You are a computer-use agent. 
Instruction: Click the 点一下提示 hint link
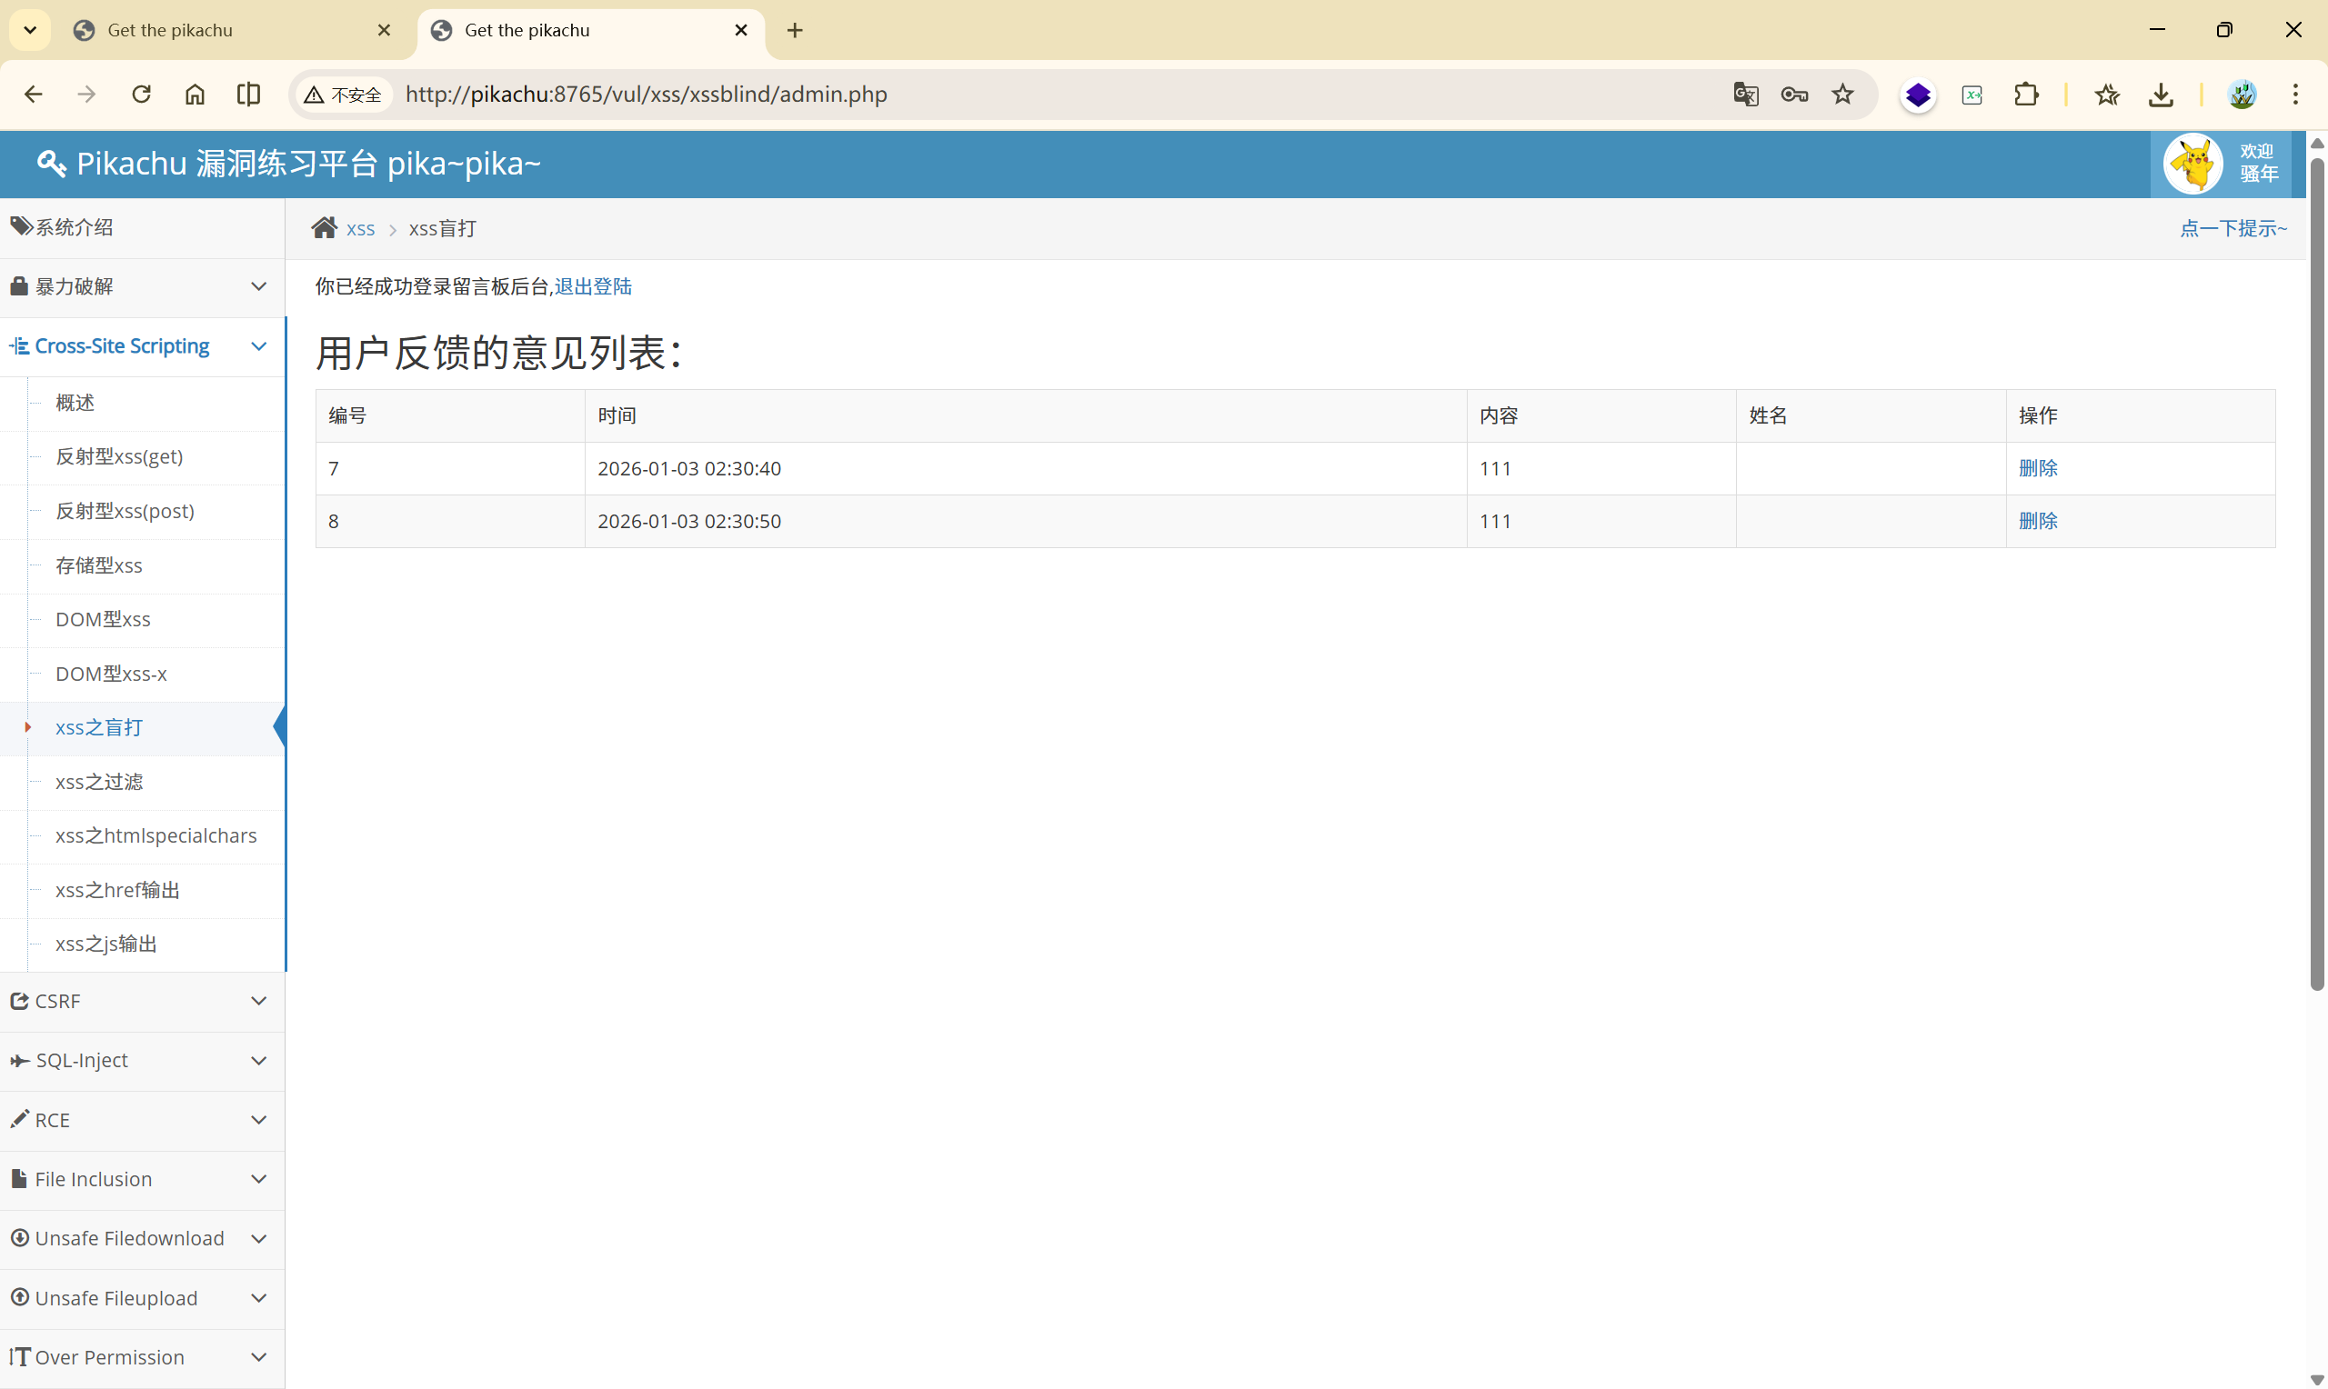click(x=2233, y=228)
